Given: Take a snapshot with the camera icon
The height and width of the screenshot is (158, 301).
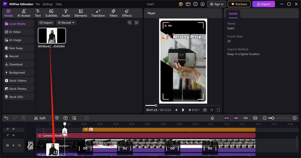Looking at the screenshot, I should pos(205,110).
